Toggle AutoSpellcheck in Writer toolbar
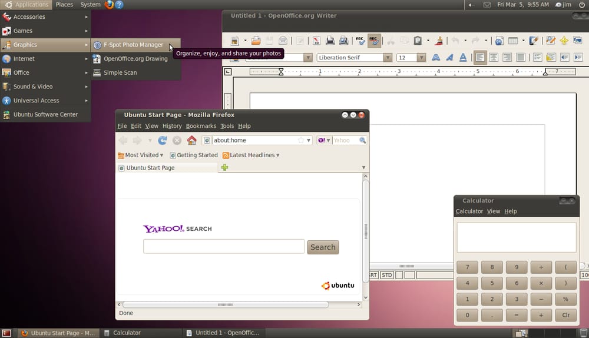This screenshot has width=589, height=338. 374,41
